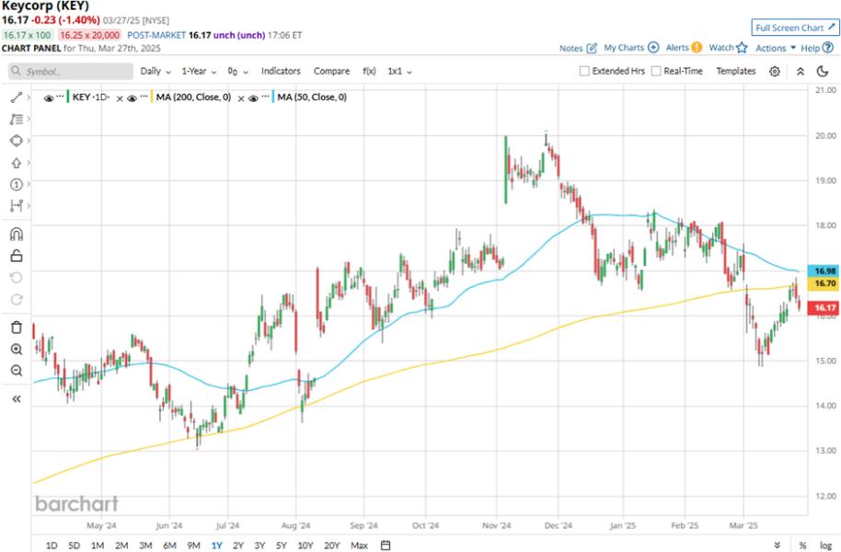This screenshot has width=841, height=552.
Task: Switch to dark mode with moon icon
Action: [x=823, y=71]
